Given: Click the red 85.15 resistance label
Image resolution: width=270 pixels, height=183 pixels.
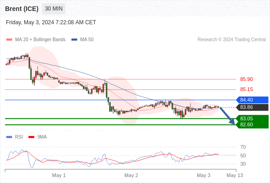Looking at the screenshot, I should [x=246, y=89].
